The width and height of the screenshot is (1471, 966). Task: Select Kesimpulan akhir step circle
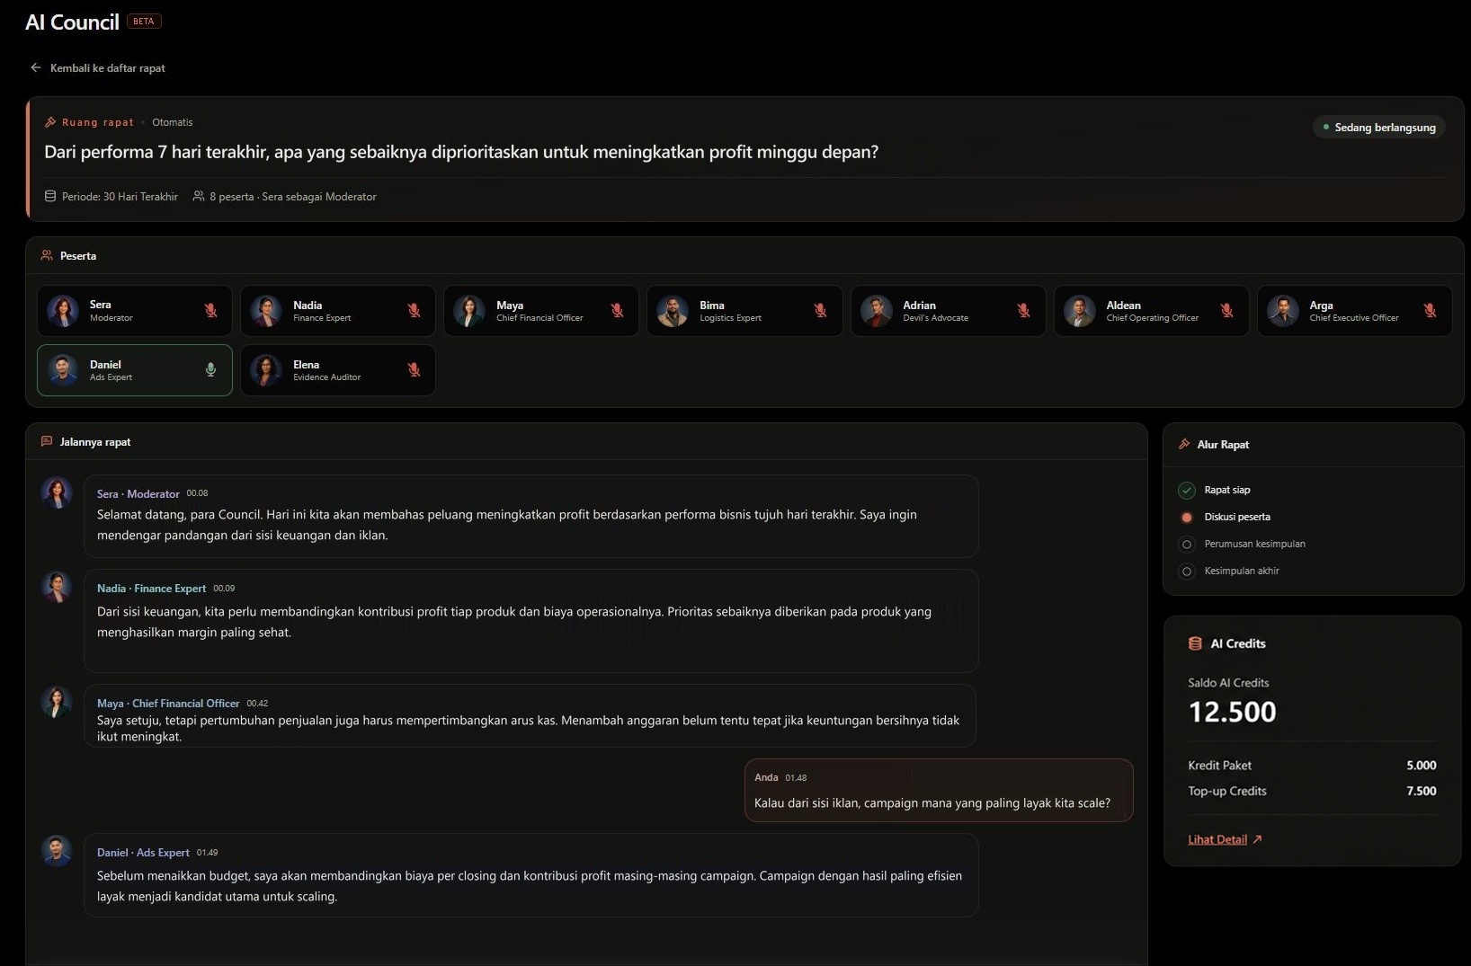coord(1187,571)
